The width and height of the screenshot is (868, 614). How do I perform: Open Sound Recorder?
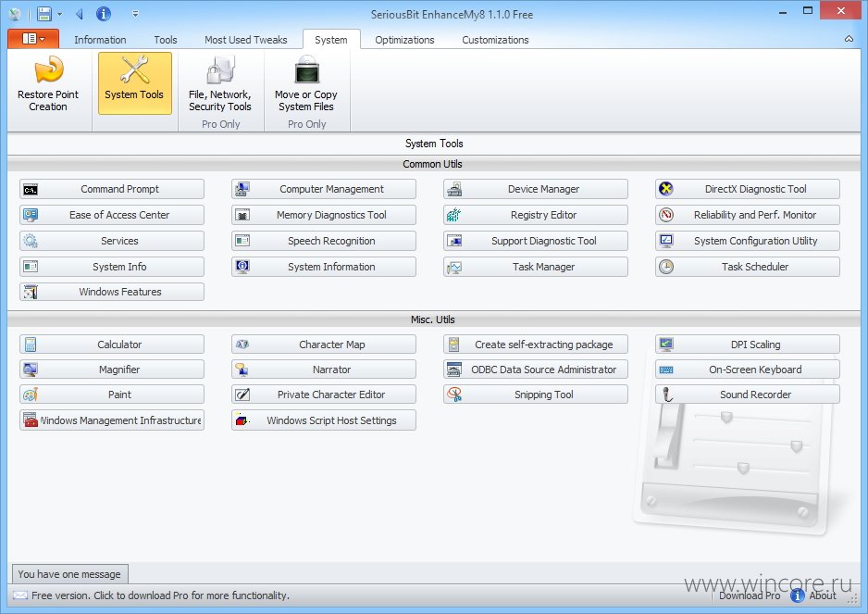click(748, 395)
